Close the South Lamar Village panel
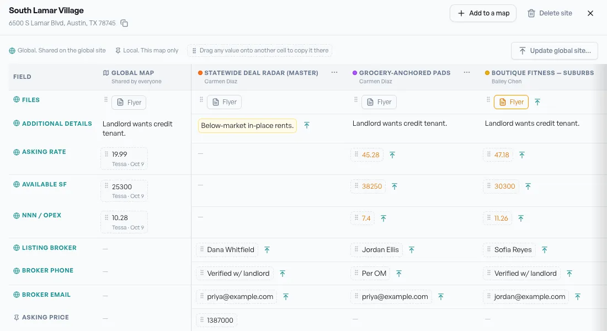The width and height of the screenshot is (607, 331). tap(590, 13)
